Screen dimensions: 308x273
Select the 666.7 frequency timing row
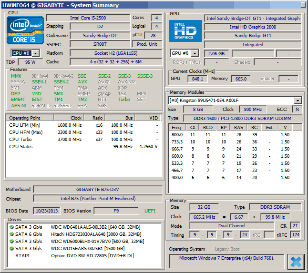coord(235,149)
